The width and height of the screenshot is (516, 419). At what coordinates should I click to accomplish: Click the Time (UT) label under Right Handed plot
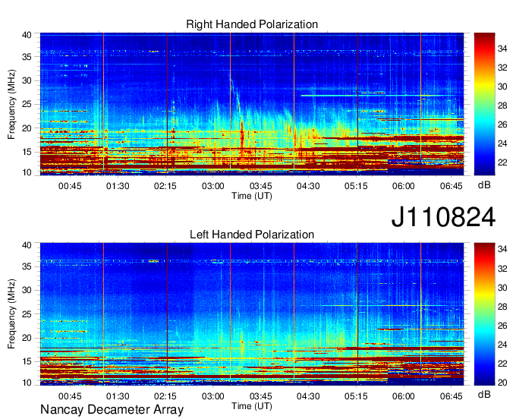click(252, 196)
